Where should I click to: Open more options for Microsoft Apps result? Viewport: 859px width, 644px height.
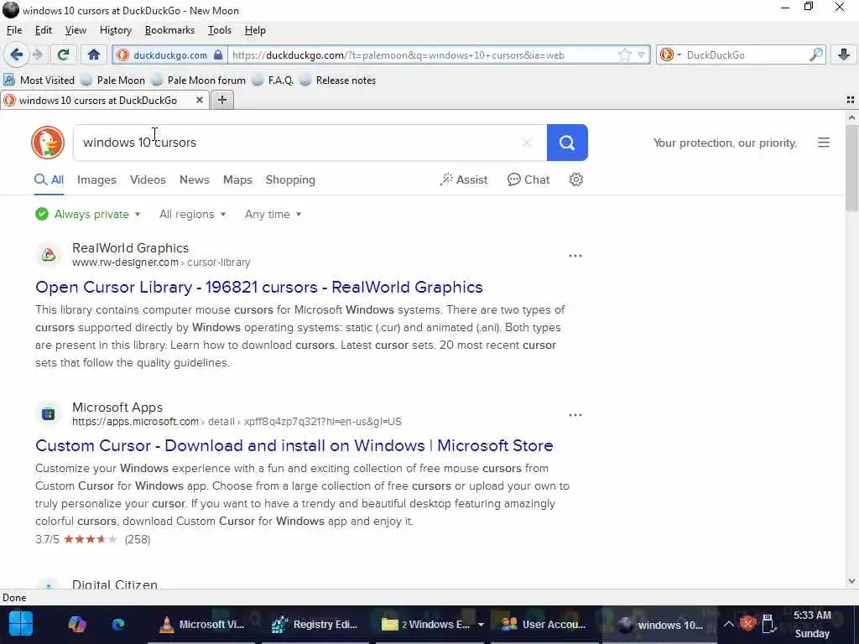pos(575,415)
